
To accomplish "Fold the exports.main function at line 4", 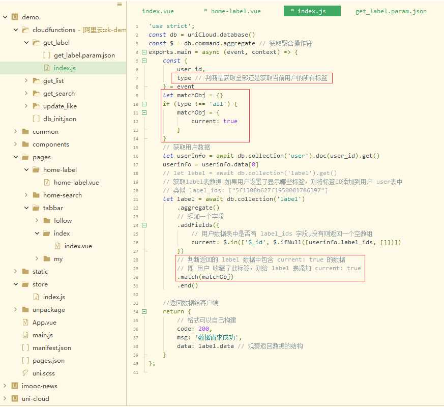I will pos(144,52).
